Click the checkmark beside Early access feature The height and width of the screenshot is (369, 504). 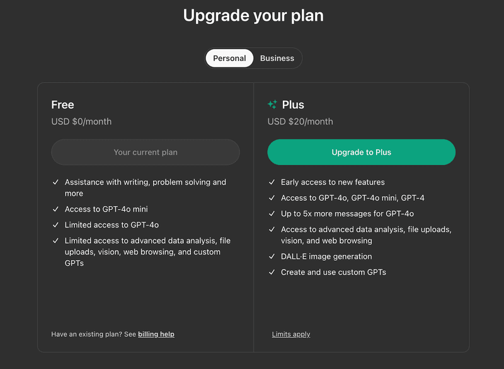[x=272, y=182]
